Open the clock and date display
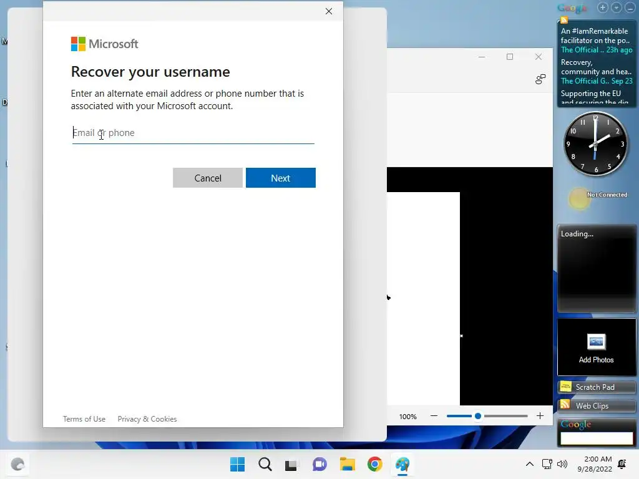The height and width of the screenshot is (479, 639). [x=595, y=464]
